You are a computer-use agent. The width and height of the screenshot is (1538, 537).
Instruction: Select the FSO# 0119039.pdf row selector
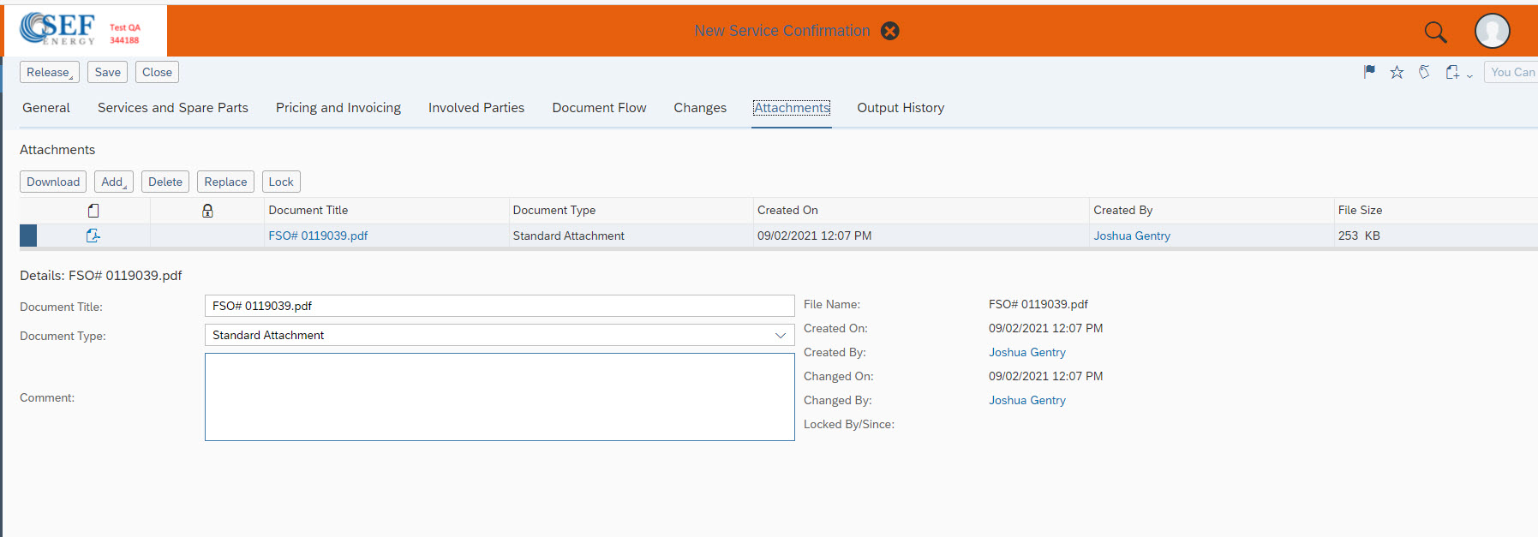(28, 236)
